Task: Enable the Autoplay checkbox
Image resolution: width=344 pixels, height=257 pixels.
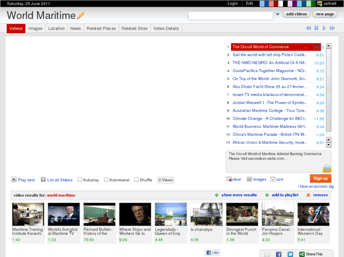Action: pos(80,180)
